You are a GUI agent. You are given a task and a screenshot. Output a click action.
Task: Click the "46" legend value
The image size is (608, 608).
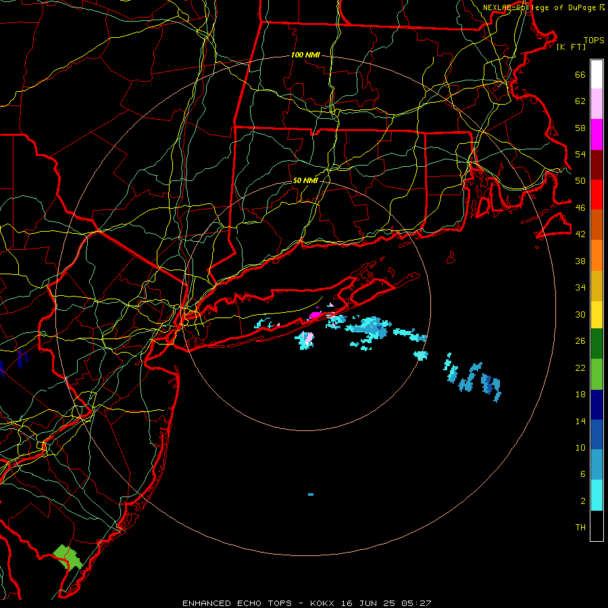point(580,207)
